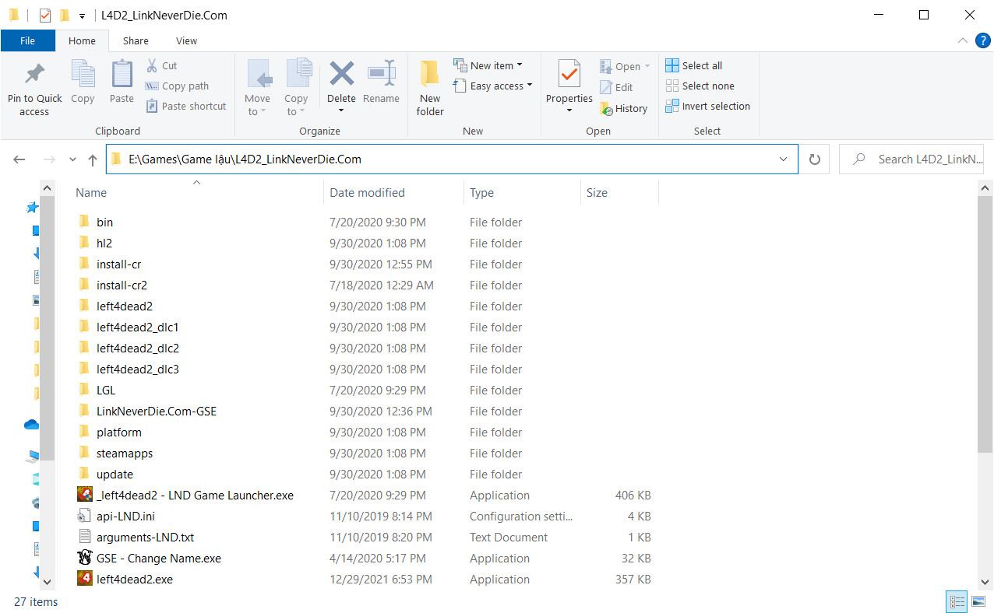This screenshot has width=994, height=613.
Task: Select the LinkNeverDie.Com-GSE folder
Action: tap(147, 411)
